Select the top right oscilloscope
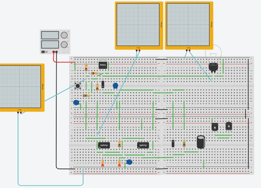This screenshot has height=188, width=261. click(189, 26)
